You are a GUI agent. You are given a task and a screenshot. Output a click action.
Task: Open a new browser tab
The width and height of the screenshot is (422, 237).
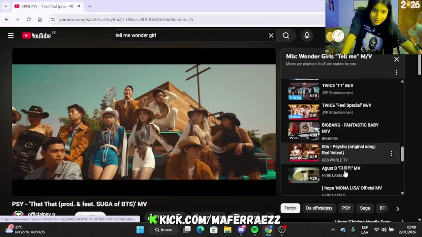coord(90,6)
